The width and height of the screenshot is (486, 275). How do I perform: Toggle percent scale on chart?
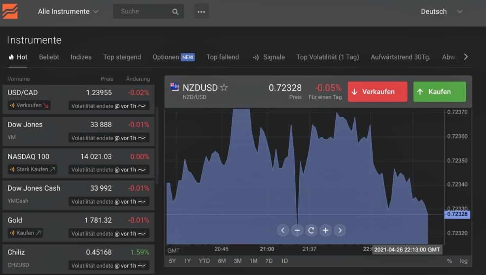click(450, 261)
